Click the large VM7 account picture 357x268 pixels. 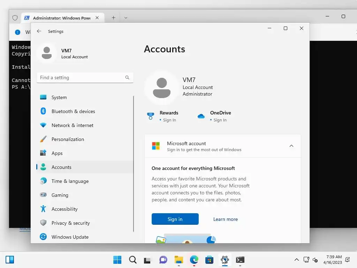tap(162, 88)
